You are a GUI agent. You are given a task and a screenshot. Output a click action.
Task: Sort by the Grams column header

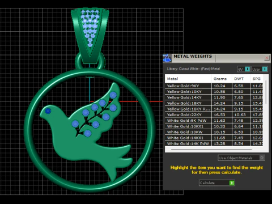(x=222, y=79)
